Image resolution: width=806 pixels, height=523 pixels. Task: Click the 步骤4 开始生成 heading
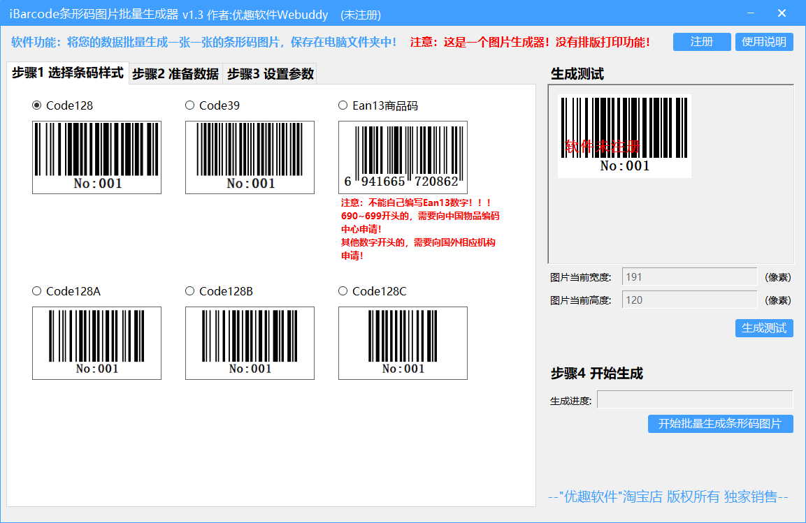click(597, 373)
